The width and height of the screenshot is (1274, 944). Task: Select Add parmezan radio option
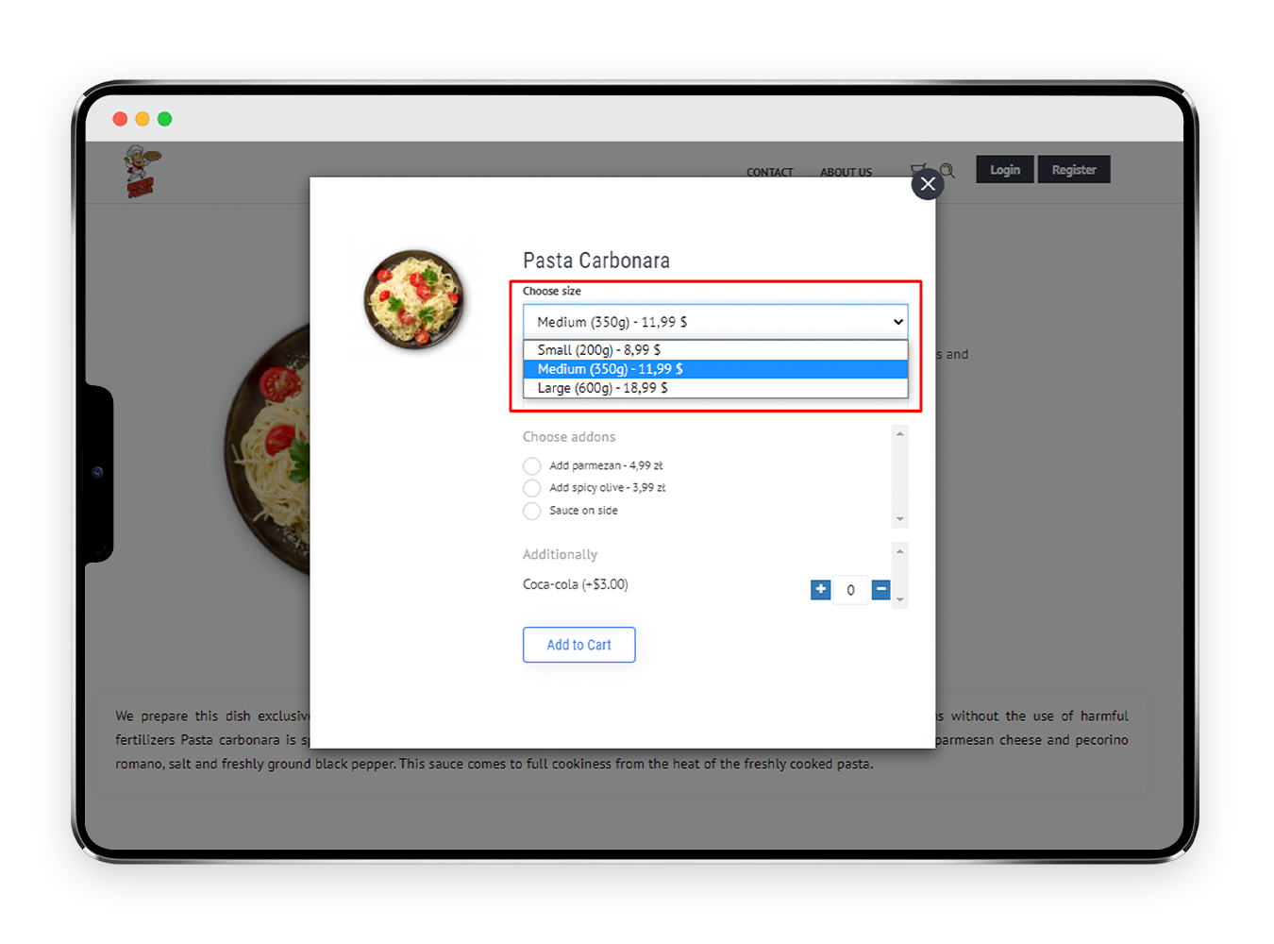point(532,466)
